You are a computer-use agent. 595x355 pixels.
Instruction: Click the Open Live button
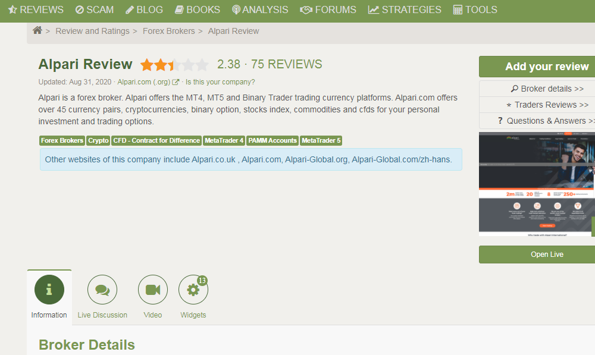pyautogui.click(x=537, y=254)
